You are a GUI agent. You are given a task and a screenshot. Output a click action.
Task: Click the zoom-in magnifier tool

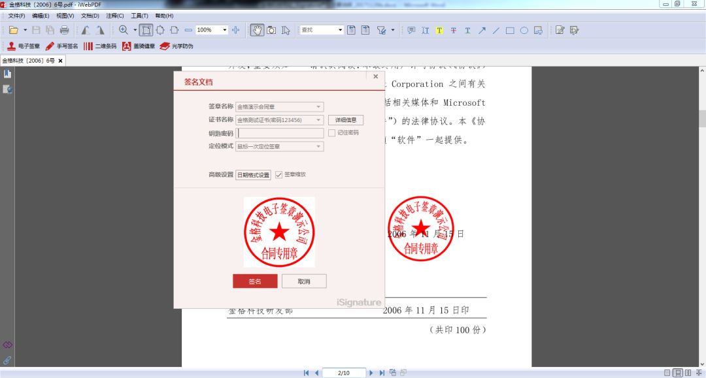[x=123, y=30]
